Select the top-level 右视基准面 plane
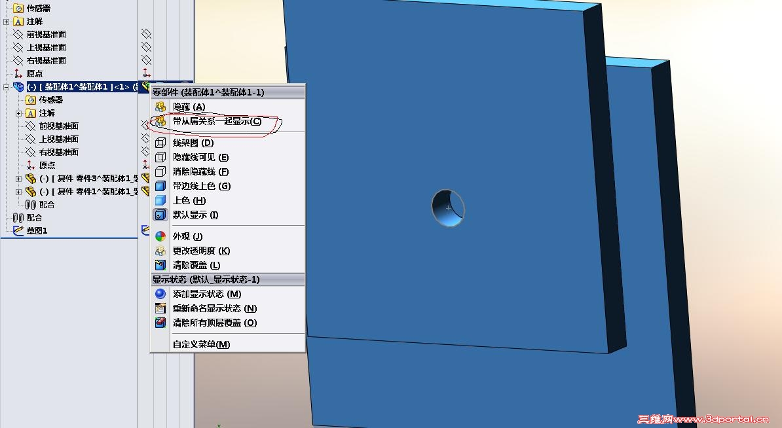 (39, 60)
